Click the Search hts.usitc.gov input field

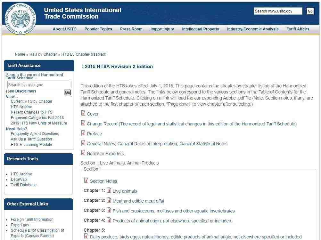click(x=39, y=84)
